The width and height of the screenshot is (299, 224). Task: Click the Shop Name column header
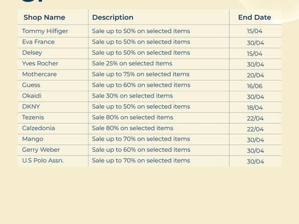(44, 17)
